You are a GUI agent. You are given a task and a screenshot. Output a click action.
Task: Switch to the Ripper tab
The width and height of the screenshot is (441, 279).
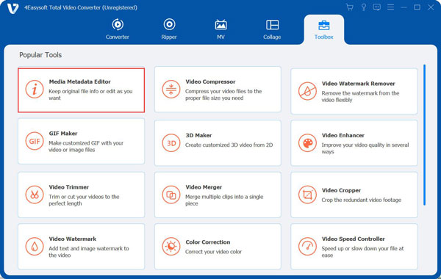coord(169,29)
